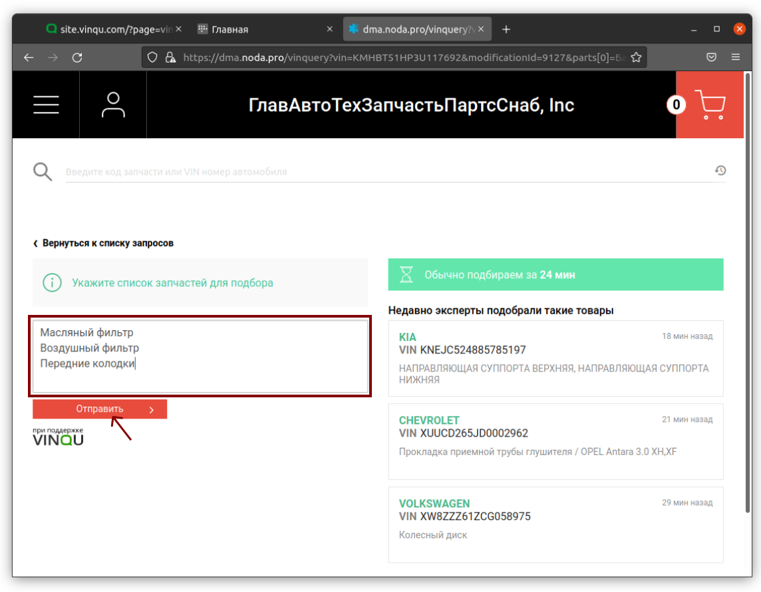Close the dma.noda.pro tab
Screen dimensions: 761x592
click(x=482, y=29)
